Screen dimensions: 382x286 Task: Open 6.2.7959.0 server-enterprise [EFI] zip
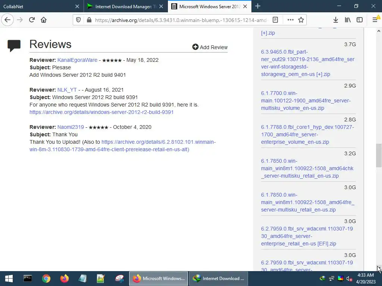point(307,236)
